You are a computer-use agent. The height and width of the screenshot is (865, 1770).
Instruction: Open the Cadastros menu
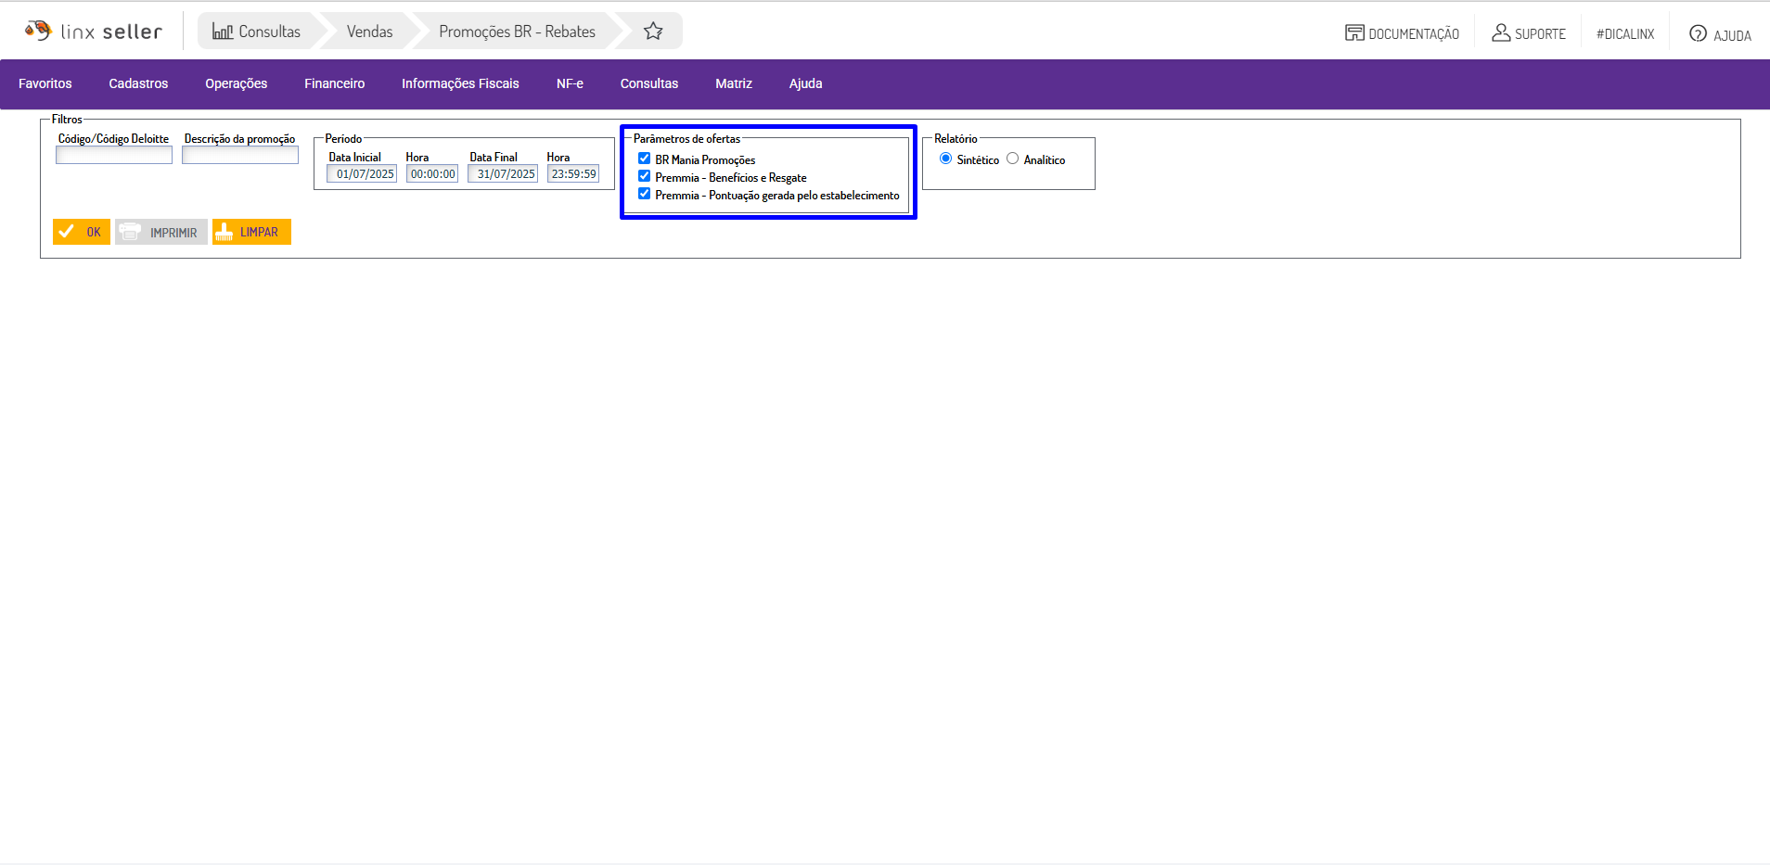point(138,83)
